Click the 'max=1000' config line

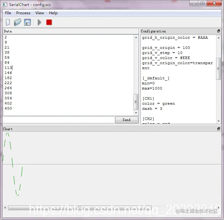(152, 88)
